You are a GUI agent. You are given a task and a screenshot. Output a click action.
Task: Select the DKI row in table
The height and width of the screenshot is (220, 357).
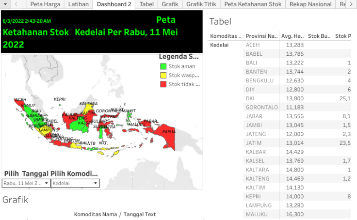[x=250, y=98]
